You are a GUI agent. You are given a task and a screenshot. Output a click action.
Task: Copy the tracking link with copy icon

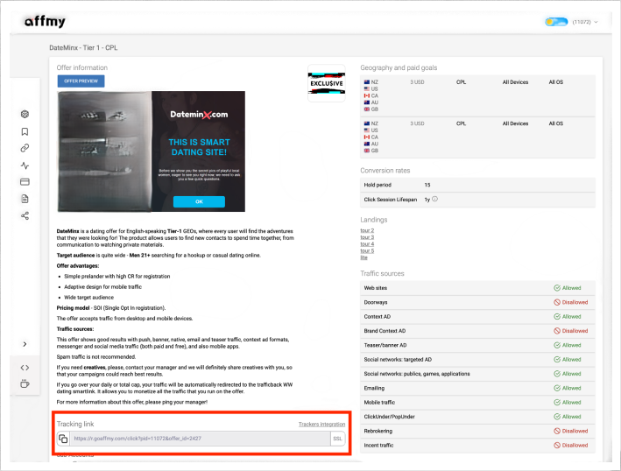point(63,438)
